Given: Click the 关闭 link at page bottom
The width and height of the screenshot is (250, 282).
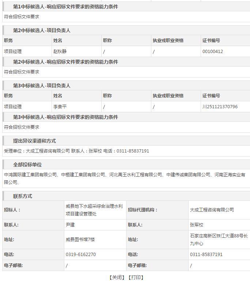Looking at the screenshot, I should coord(117,277).
